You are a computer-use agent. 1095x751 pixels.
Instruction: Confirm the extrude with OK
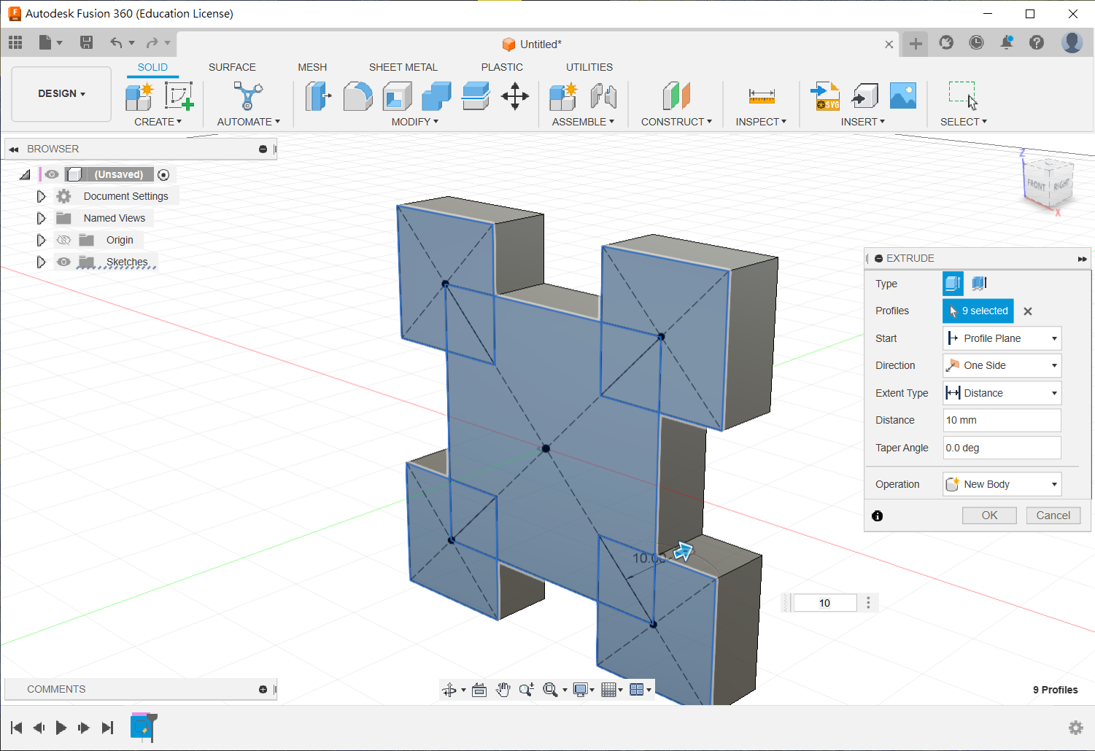click(x=989, y=515)
